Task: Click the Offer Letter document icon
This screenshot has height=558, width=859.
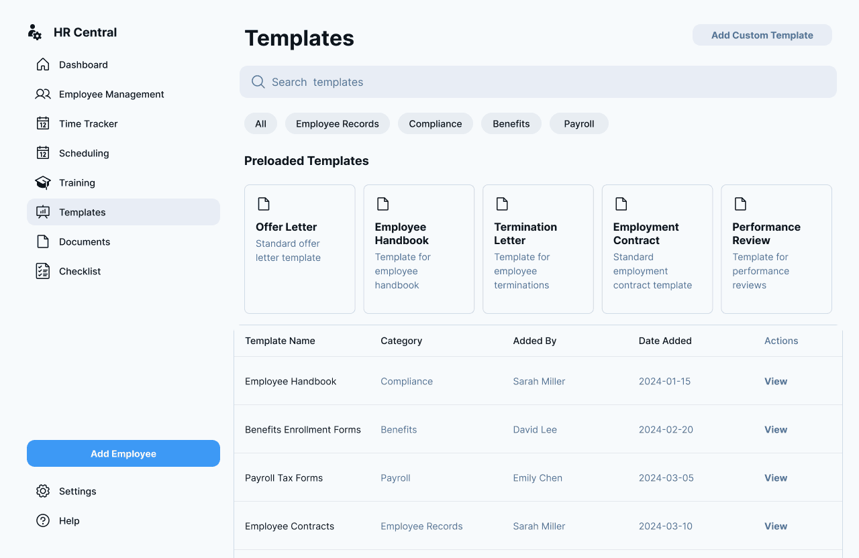Action: pos(263,203)
